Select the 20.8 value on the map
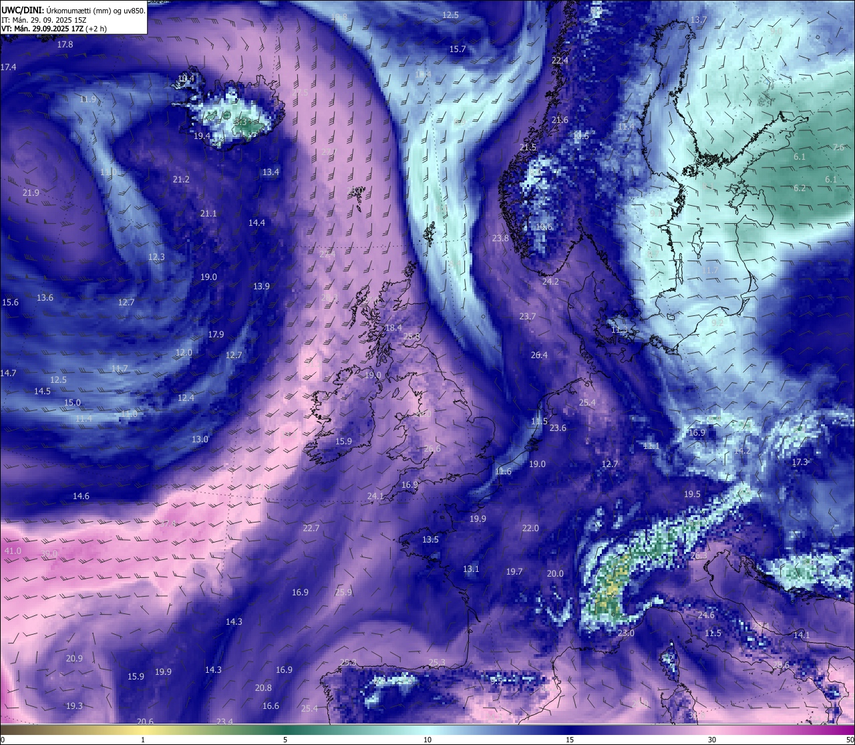The height and width of the screenshot is (745, 855). coord(263,688)
